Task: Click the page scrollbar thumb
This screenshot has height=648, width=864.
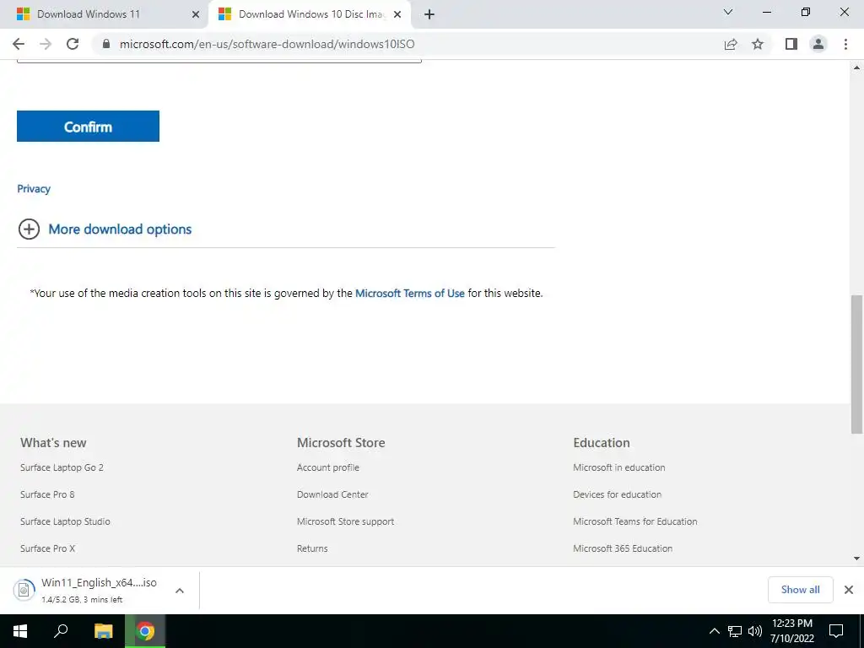Action: [857, 364]
